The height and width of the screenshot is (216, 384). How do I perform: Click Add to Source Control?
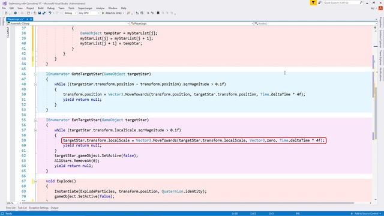(x=366, y=214)
